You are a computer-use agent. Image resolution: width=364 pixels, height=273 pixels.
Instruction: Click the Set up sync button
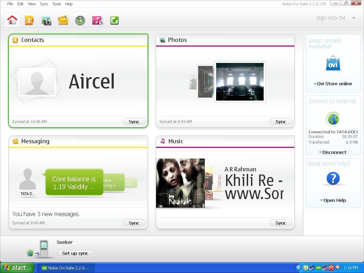75,253
